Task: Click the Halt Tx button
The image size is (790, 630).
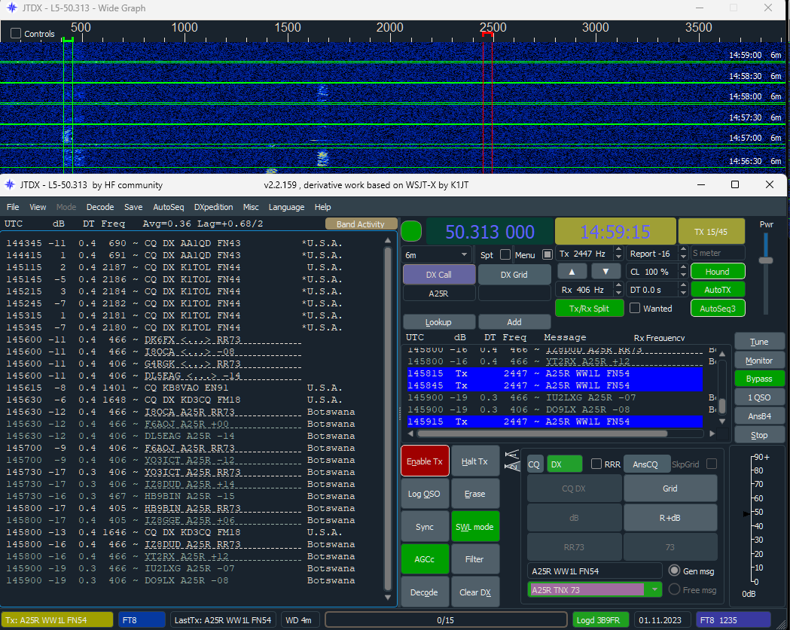Action: (474, 461)
